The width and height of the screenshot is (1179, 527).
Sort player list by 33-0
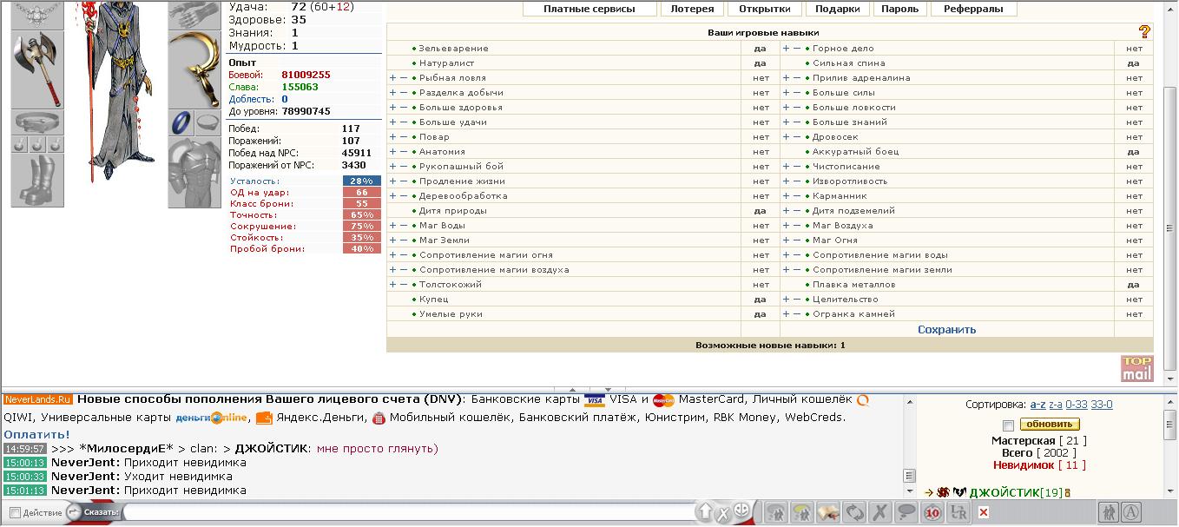[1102, 405]
